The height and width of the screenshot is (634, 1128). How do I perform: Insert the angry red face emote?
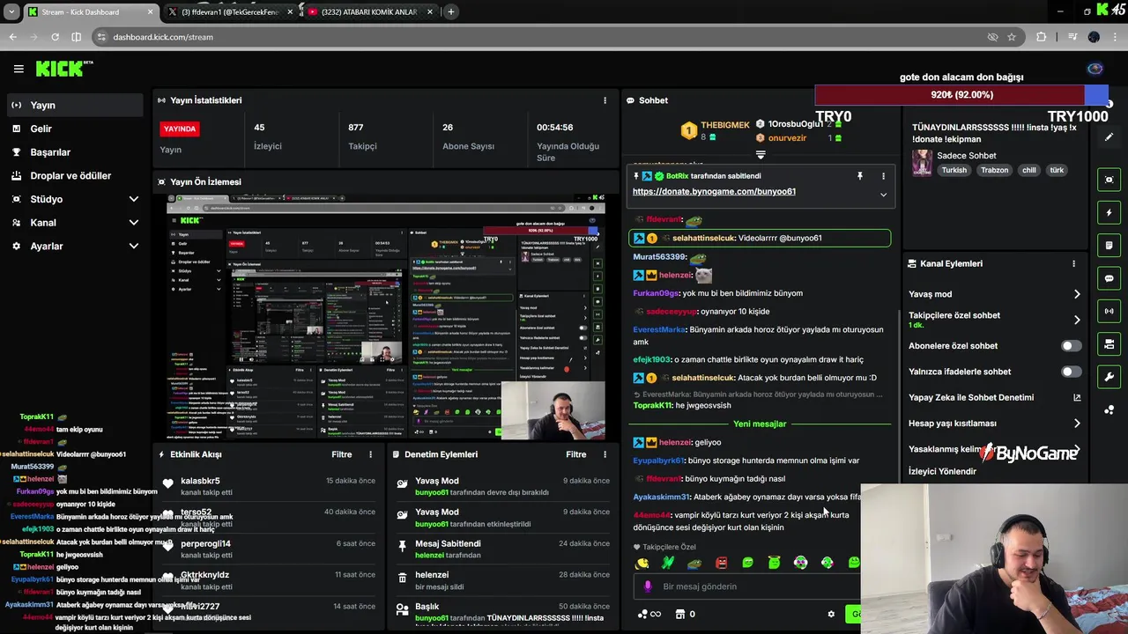(721, 563)
